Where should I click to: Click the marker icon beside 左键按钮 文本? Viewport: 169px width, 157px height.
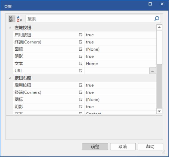[x=80, y=64]
